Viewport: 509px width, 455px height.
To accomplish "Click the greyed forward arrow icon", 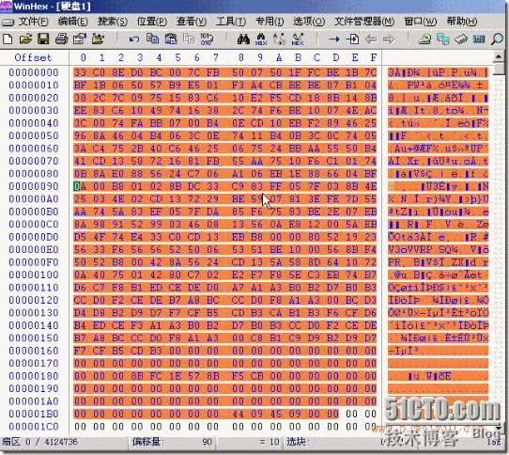I will tap(389, 39).
